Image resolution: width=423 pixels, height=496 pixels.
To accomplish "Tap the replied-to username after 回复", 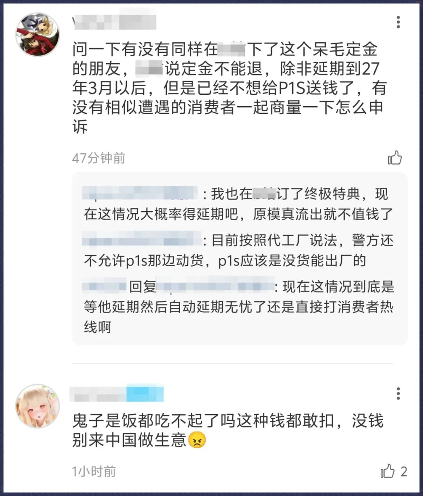I will click(215, 287).
